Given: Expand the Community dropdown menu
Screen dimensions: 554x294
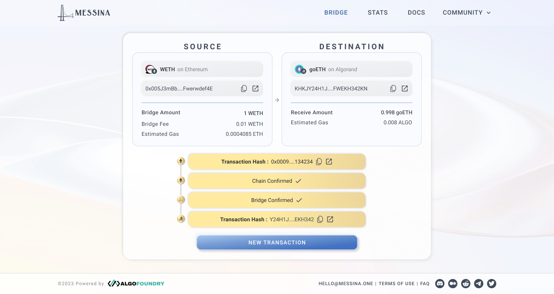Looking at the screenshot, I should [467, 13].
